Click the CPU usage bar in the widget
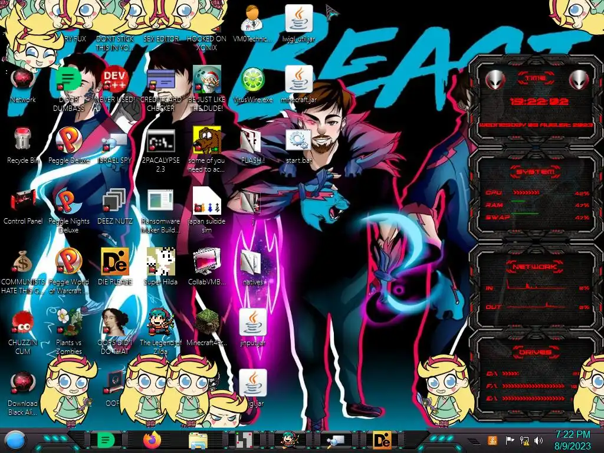Screen dimensions: 604x453 tap(526, 193)
